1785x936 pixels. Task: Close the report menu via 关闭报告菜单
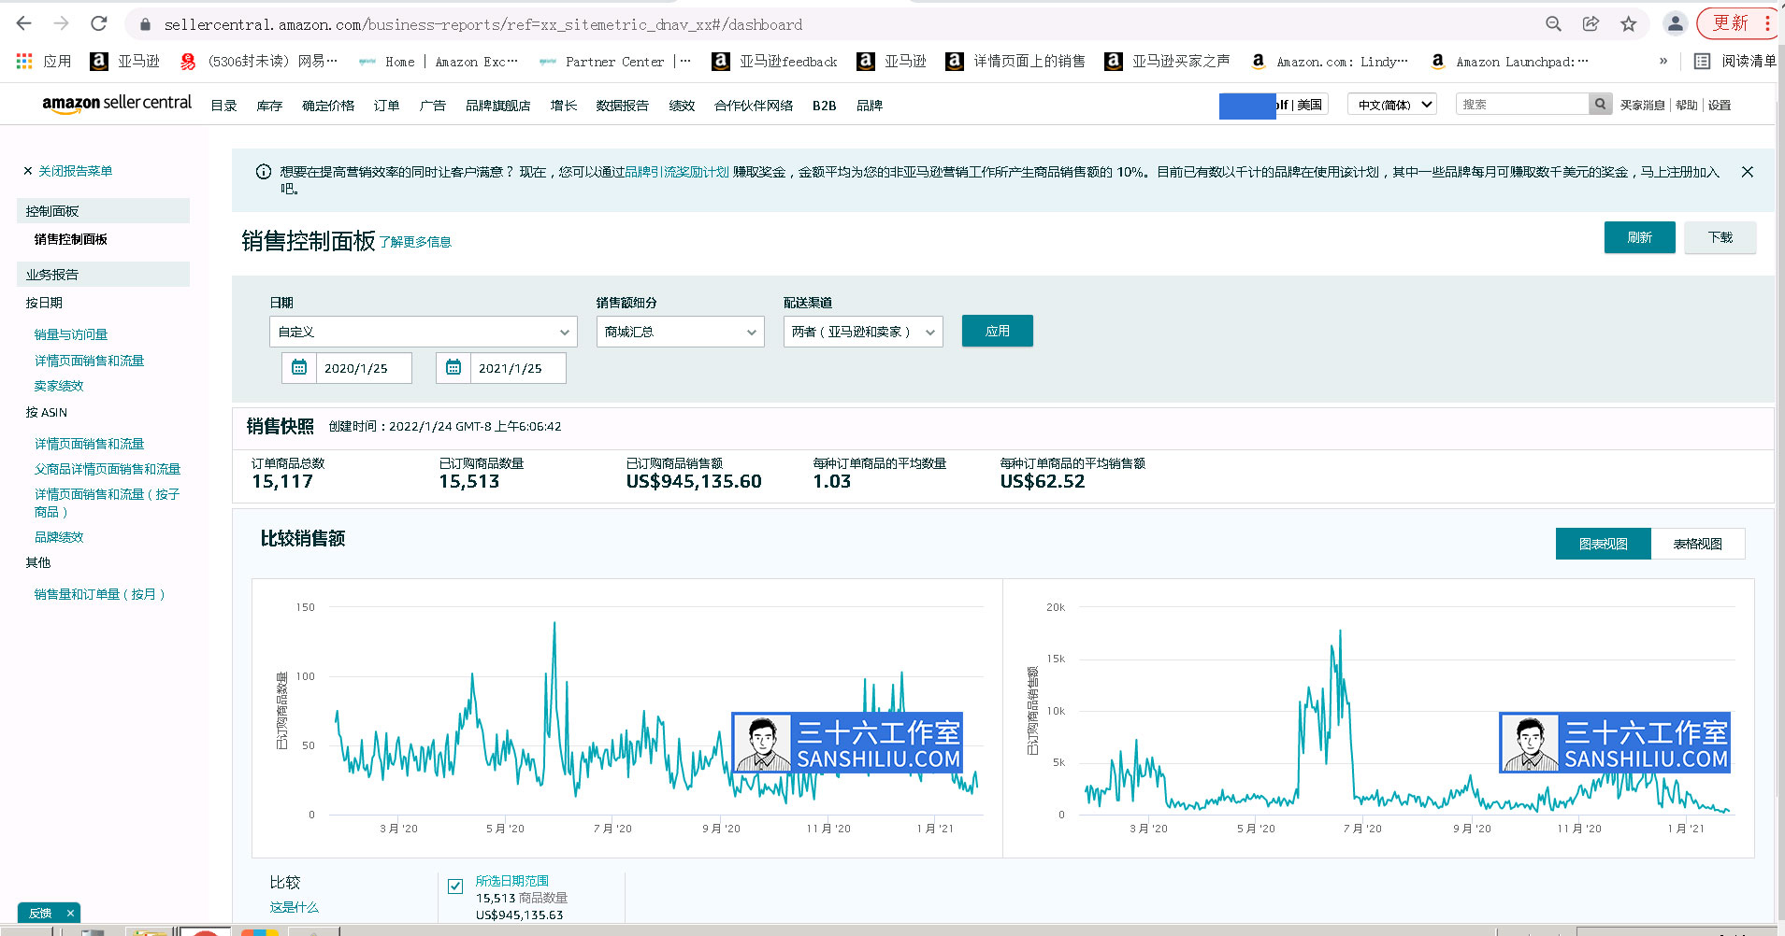click(x=68, y=171)
